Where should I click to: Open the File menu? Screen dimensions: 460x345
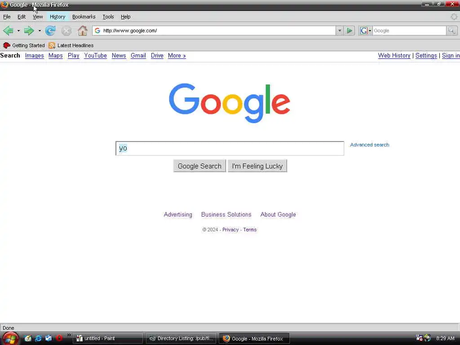point(7,17)
